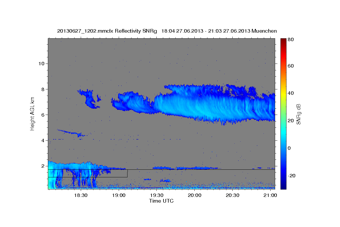
Task: Click the colorbar value 0
Action: point(289,148)
